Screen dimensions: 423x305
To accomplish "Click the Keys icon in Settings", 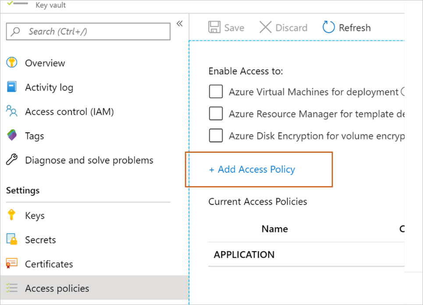I will tap(11, 215).
